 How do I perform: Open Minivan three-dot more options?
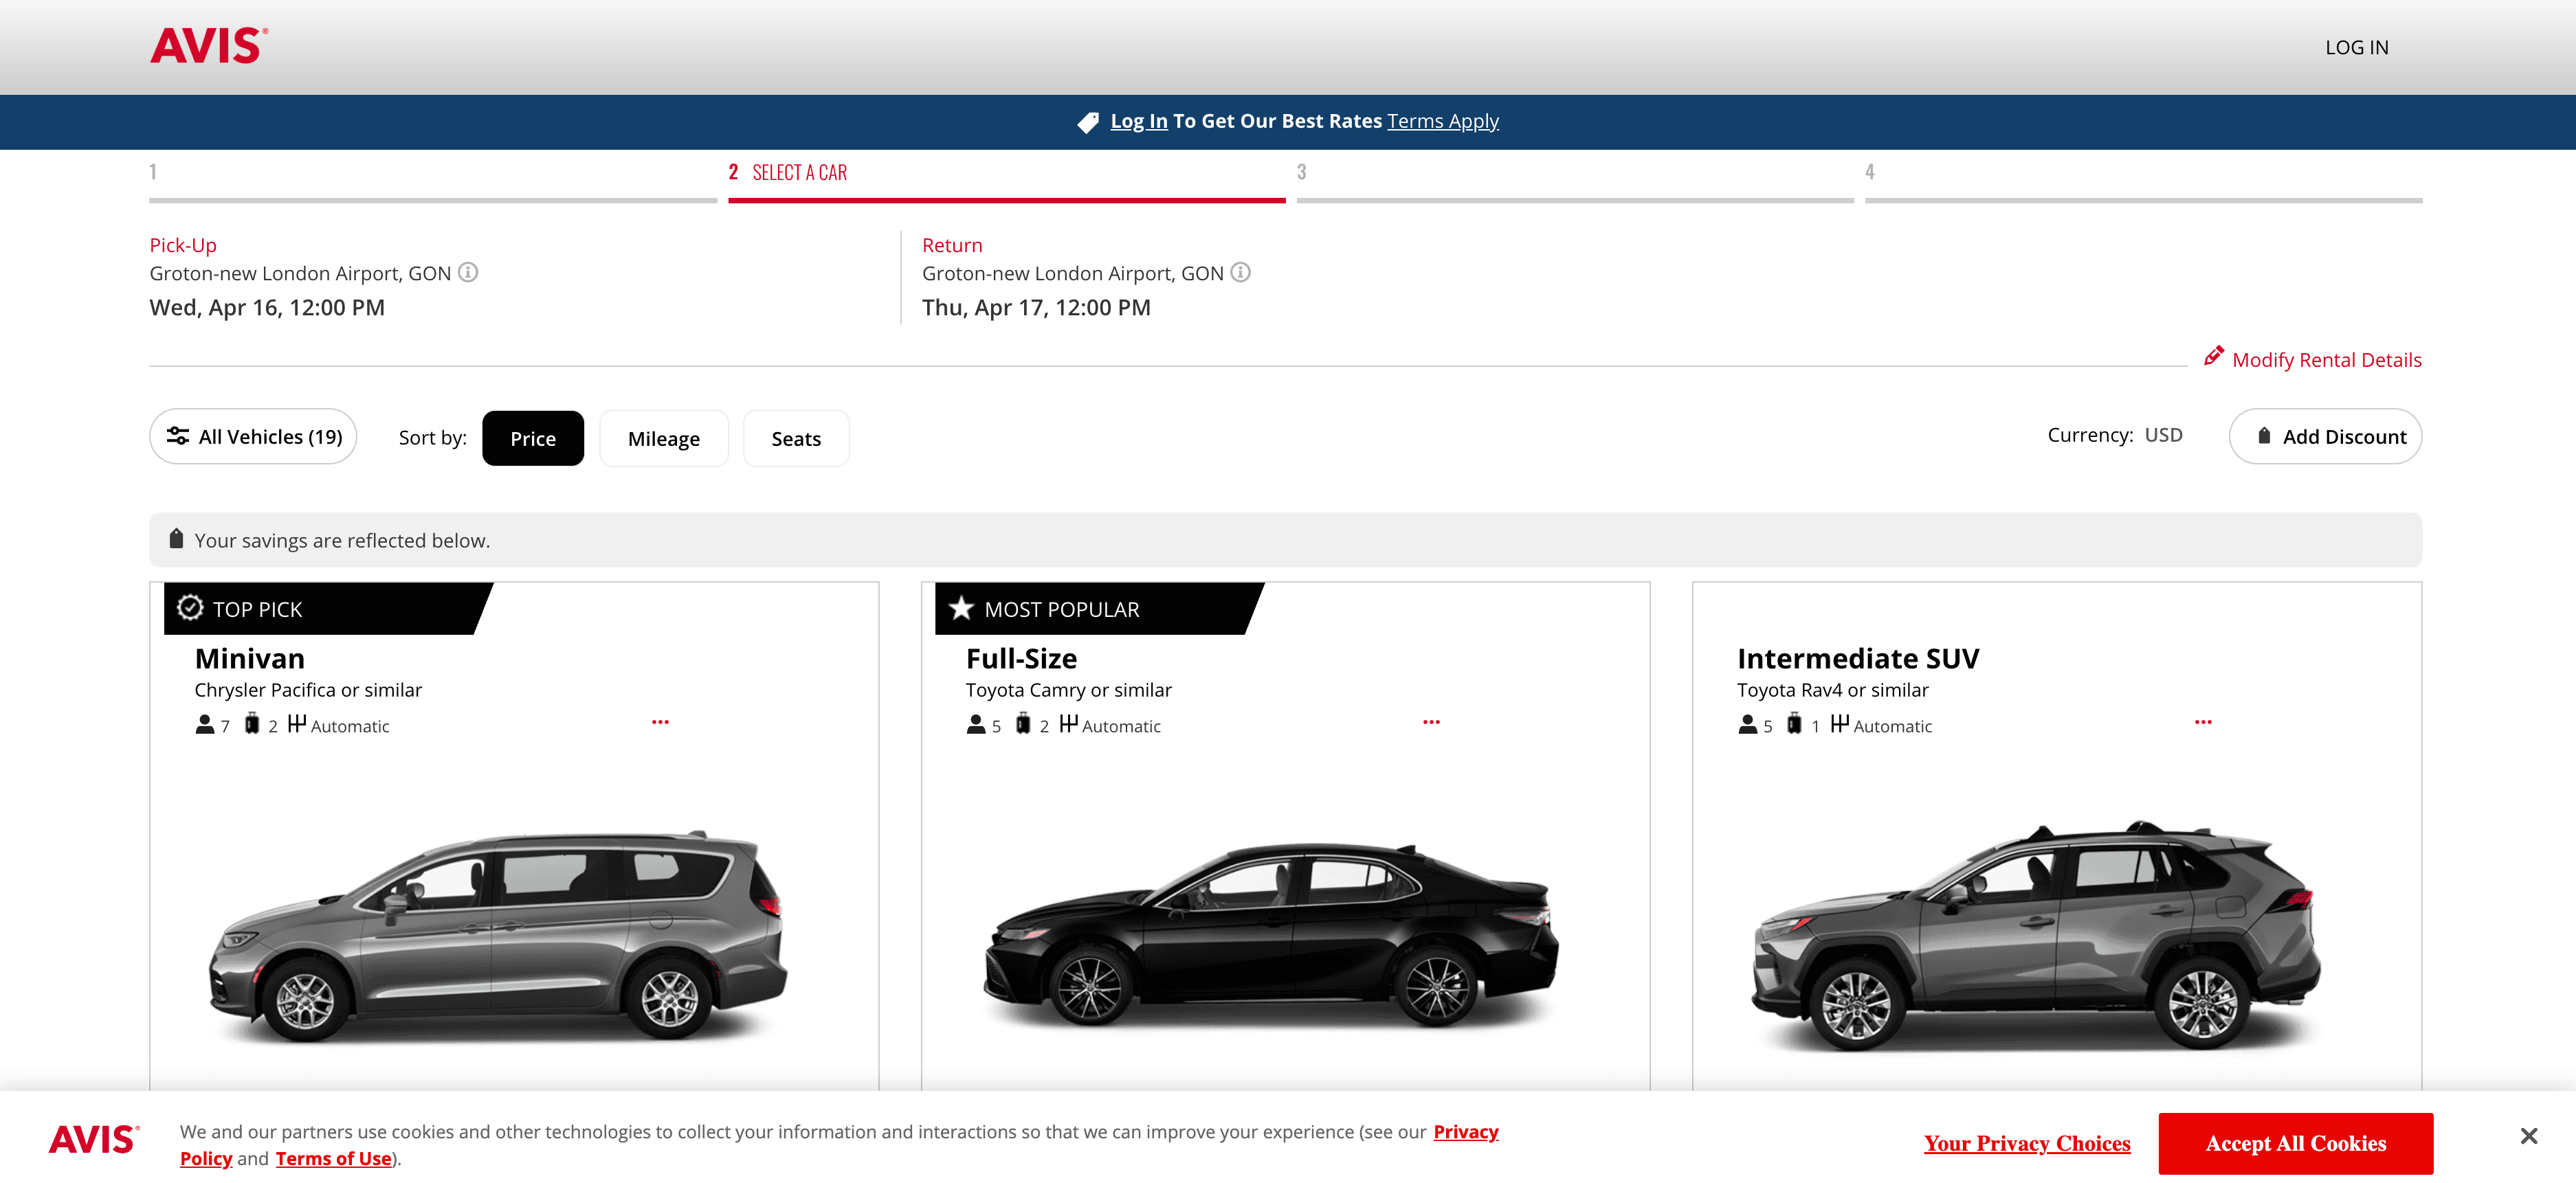[x=660, y=721]
